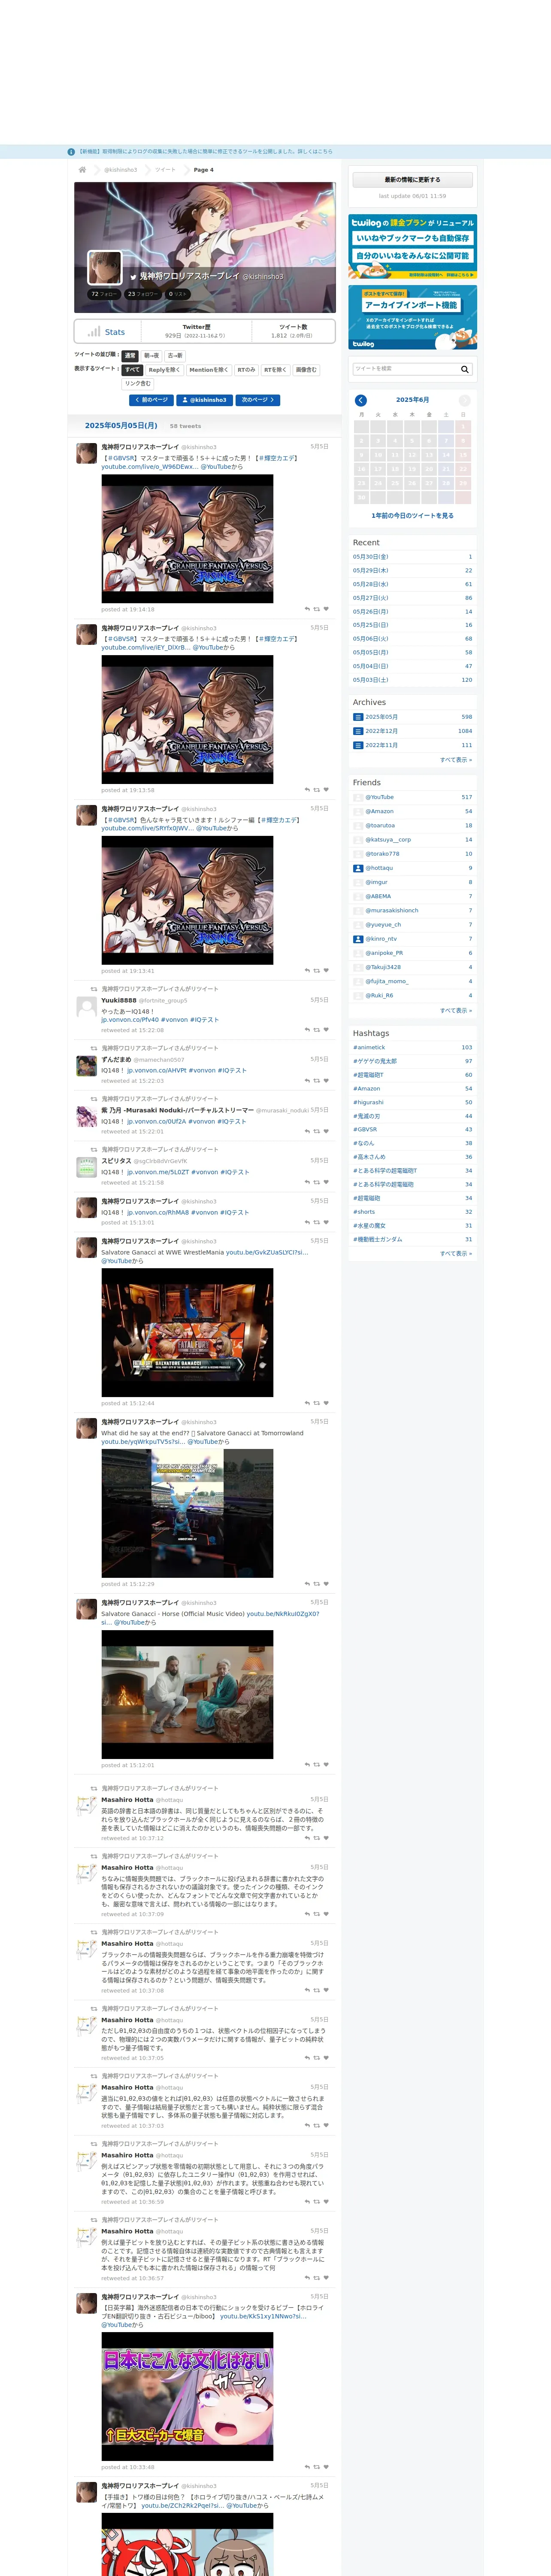Screen dimensions: 551x2576
Task: Open the #animetick hashtag link
Action: click(x=369, y=1047)
